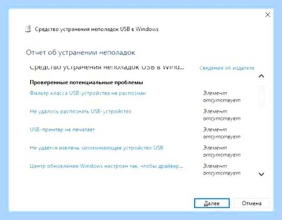Select the 'Проверенные потенциальные проблемы' heading

point(86,83)
